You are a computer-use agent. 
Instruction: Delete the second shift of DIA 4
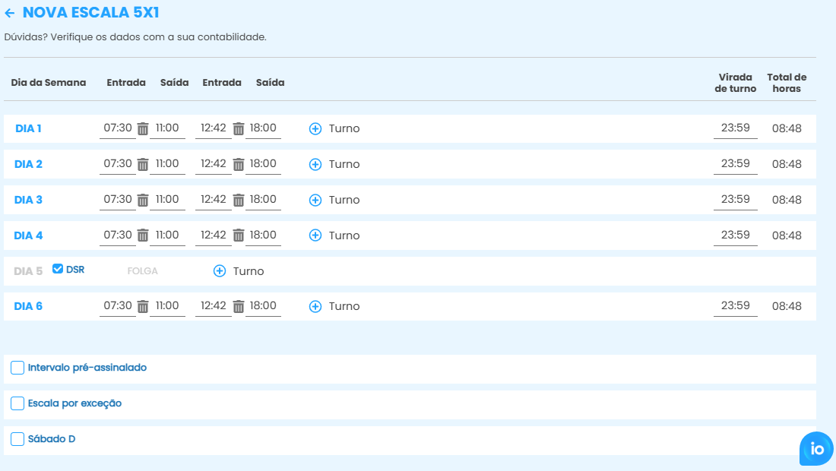(239, 236)
